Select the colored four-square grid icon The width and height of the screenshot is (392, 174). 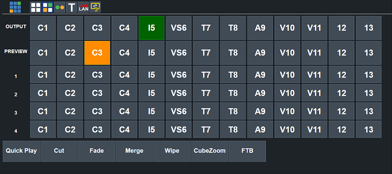(x=47, y=7)
